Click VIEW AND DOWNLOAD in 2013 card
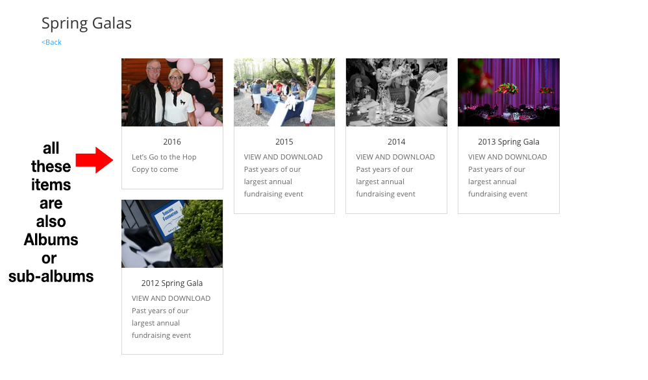Image resolution: width=648 pixels, height=380 pixels. click(508, 157)
